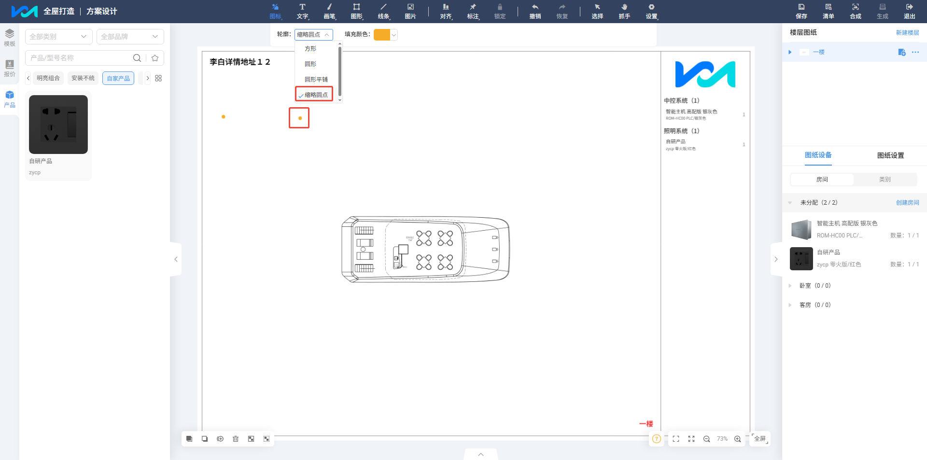Expand the bottom drawer chevron
Image resolution: width=927 pixels, height=460 pixels.
coord(481,454)
